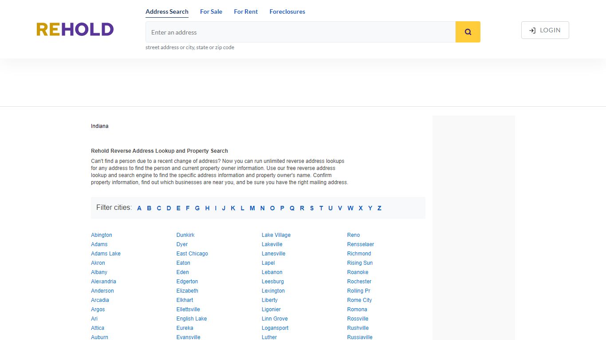This screenshot has height=340, width=606.
Task: Open the Alexandria city link
Action: (103, 282)
